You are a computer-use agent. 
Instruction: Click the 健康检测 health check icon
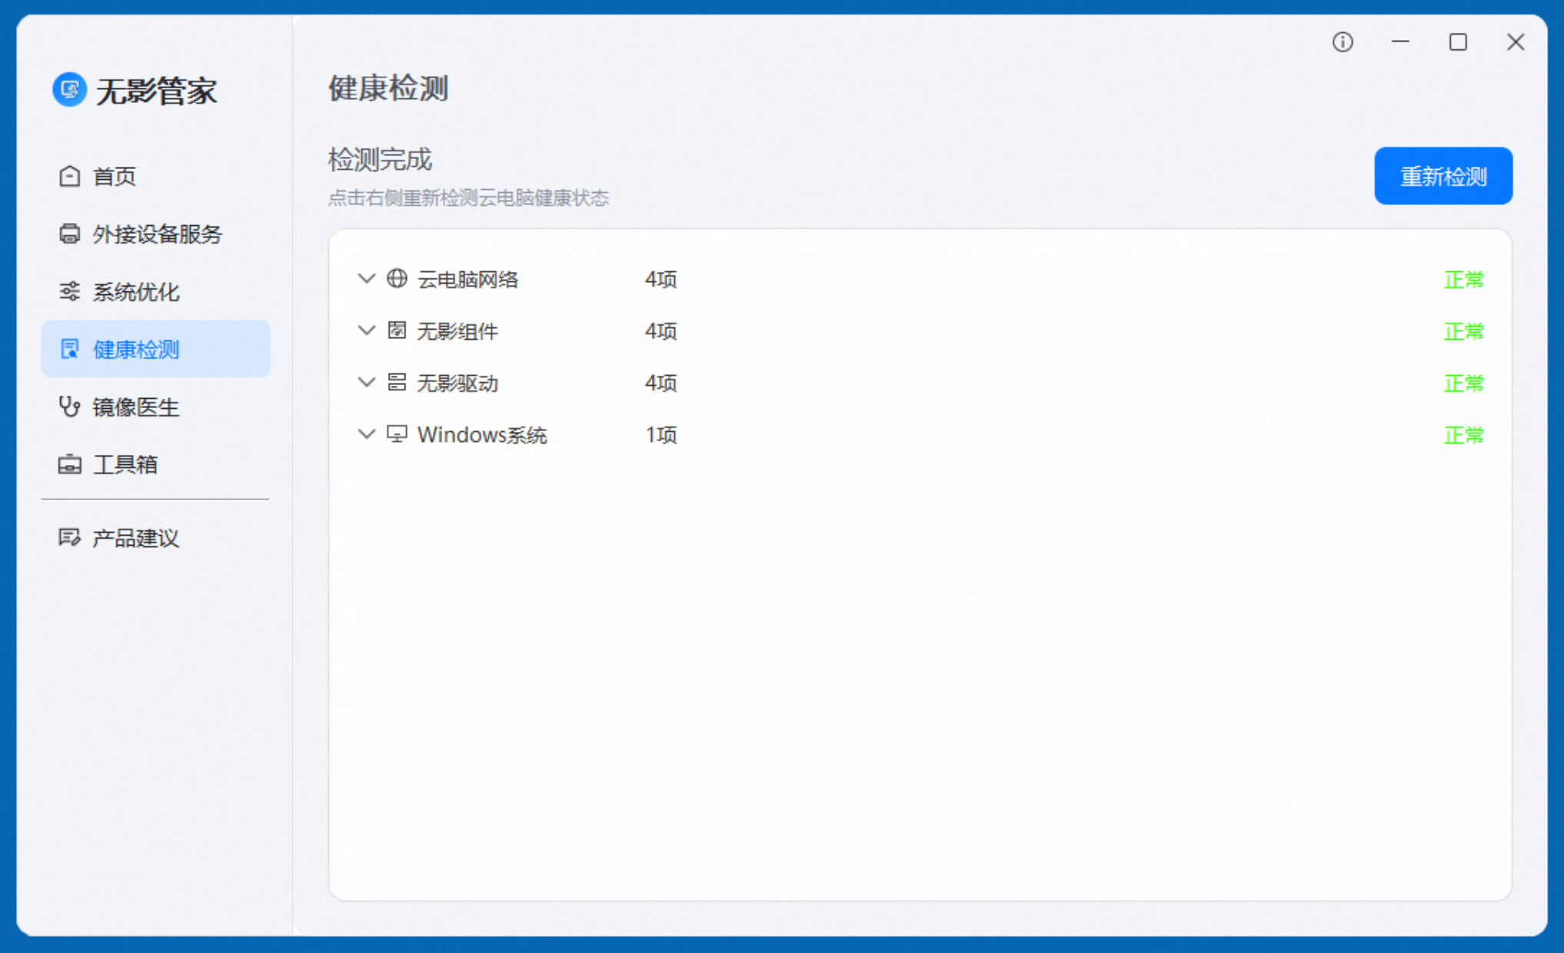(69, 349)
